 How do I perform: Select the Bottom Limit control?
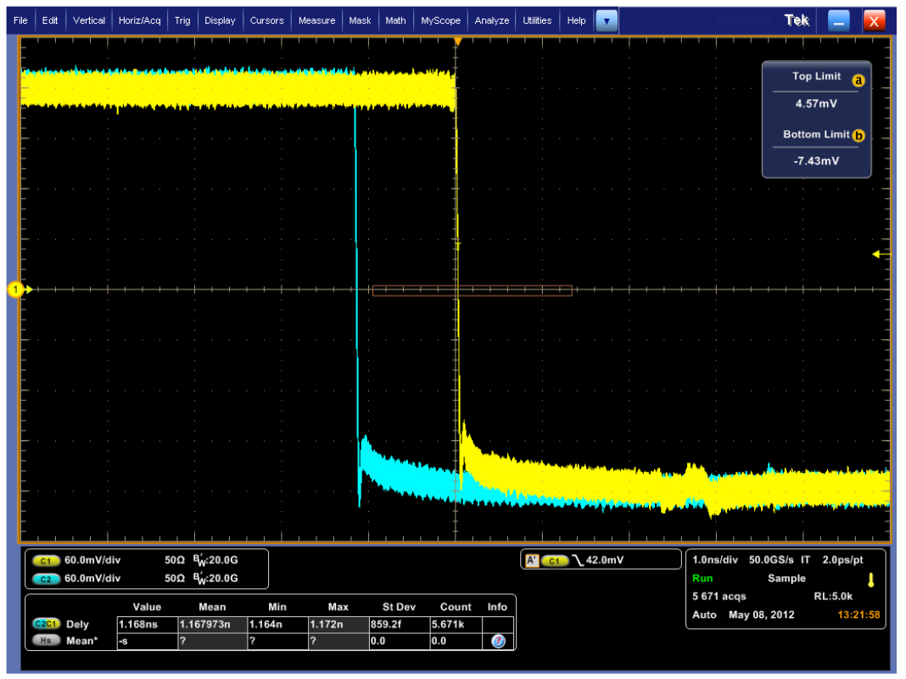click(x=816, y=147)
